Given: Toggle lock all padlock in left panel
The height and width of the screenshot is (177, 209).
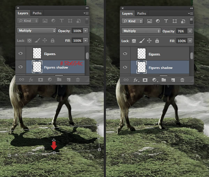Looking at the screenshot, I should click(x=53, y=40).
